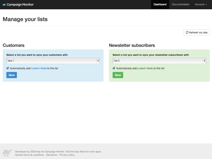Screen dimensions: 212x159
Task: Click the SEOshop cloud cart logo in footer
Action: 7,153
